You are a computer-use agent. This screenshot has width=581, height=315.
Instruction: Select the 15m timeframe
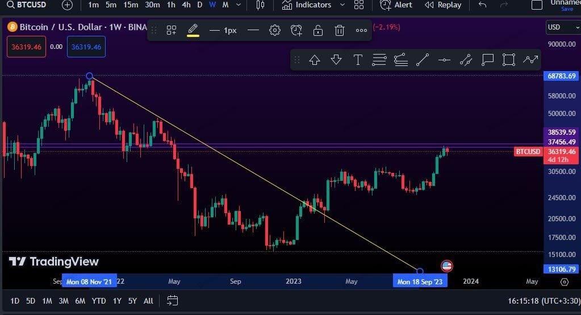[x=131, y=5]
